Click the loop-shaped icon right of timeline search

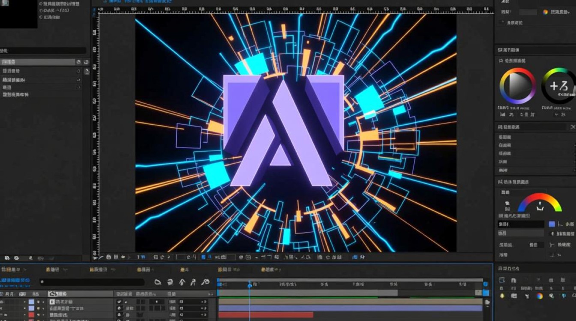205,282
